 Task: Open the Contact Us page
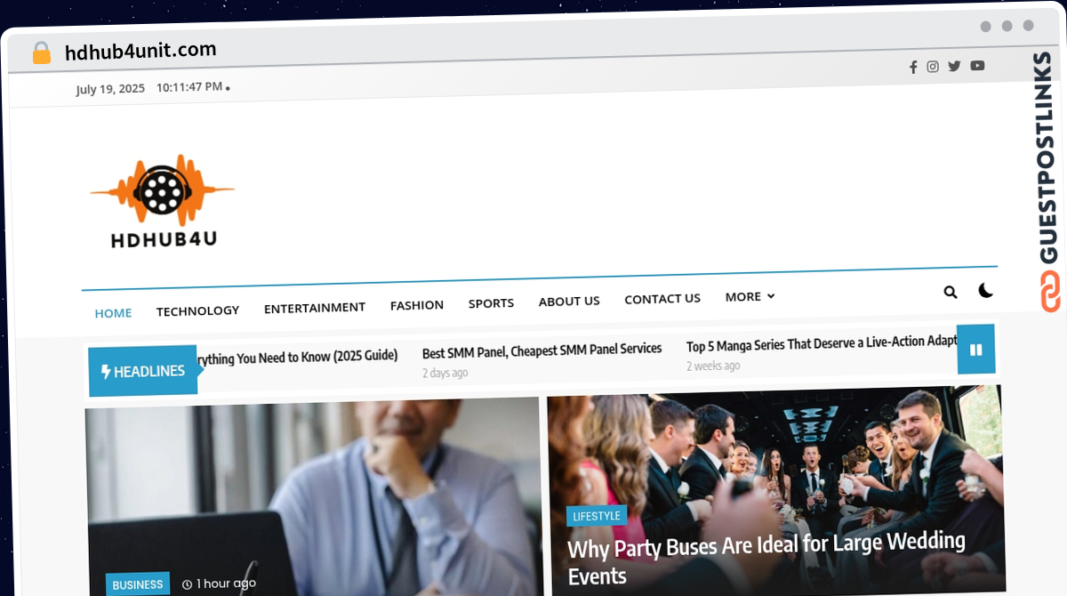[x=662, y=299]
